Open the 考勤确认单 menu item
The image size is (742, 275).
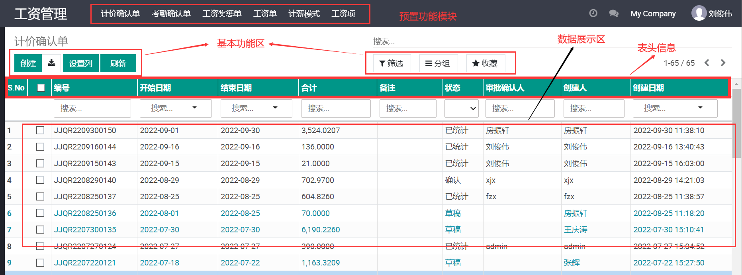point(171,14)
